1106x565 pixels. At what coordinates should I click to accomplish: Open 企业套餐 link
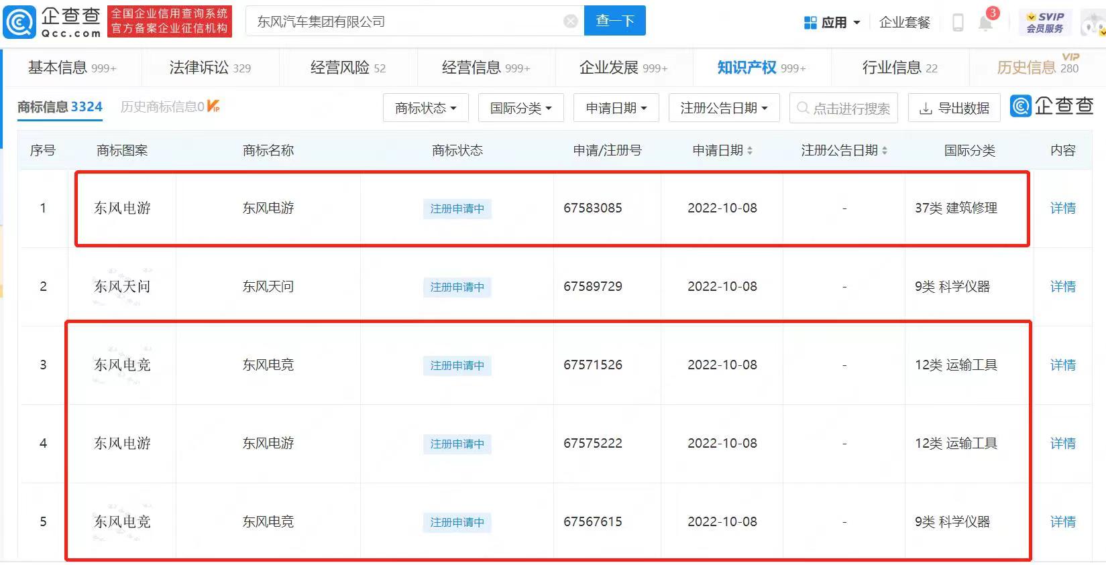pos(905,23)
